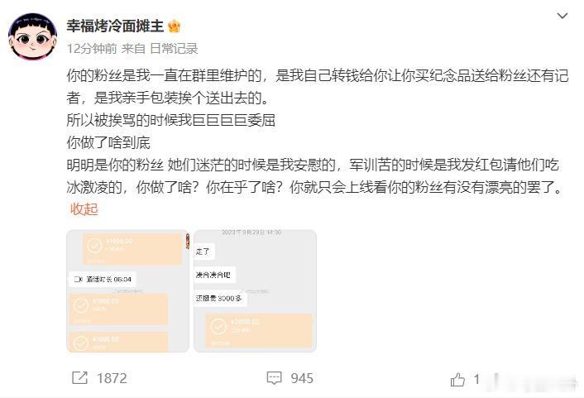Open the 日常记录 source link
584x398 pixels.
174,49
